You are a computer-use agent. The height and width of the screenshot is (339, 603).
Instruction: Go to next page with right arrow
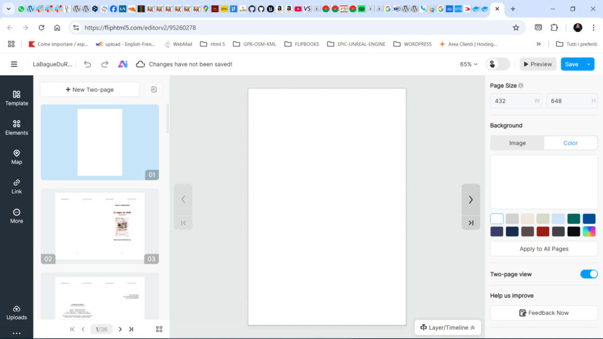tap(471, 200)
